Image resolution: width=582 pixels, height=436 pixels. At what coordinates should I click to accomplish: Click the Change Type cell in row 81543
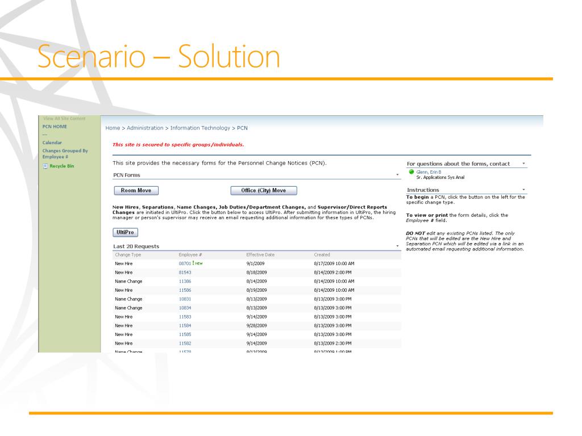point(123,272)
